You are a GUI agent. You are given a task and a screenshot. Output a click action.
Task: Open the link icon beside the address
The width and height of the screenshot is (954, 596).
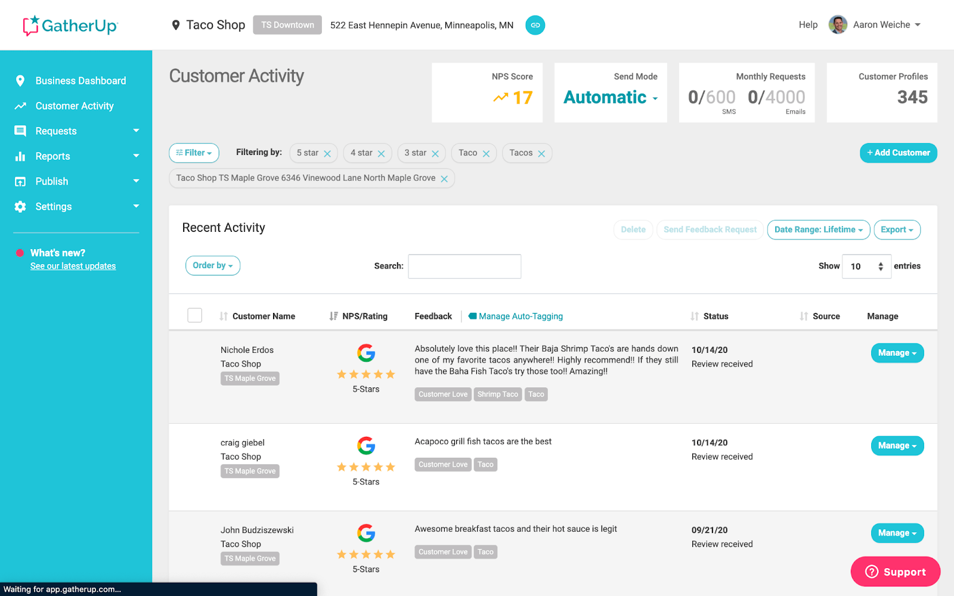(x=535, y=25)
